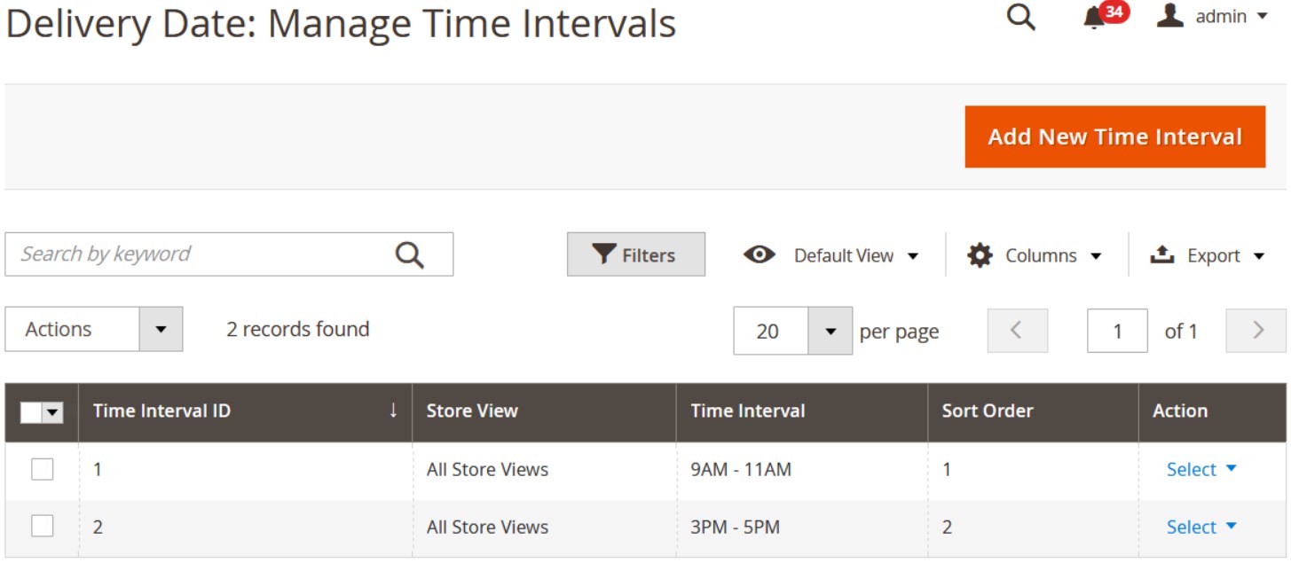Click the eye icon for Default View

760,255
